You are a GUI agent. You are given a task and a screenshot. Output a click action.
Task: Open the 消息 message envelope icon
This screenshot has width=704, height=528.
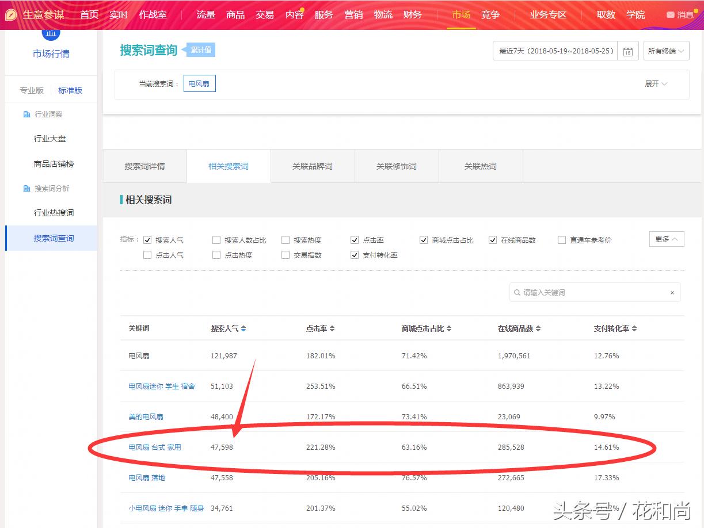coord(669,14)
